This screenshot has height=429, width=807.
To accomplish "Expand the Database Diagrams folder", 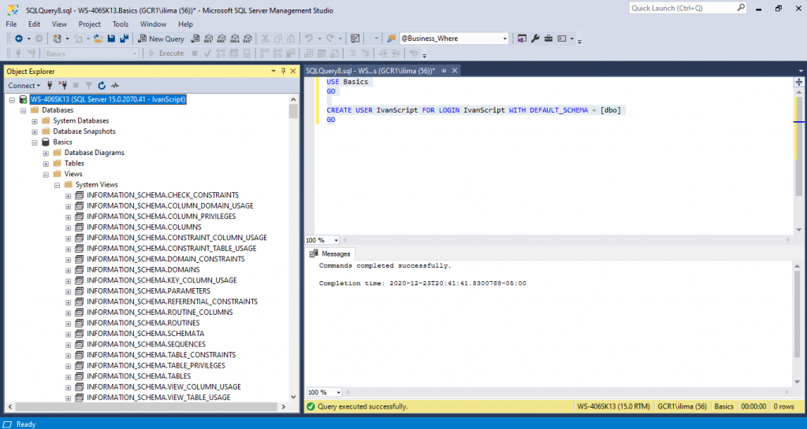I will click(x=46, y=153).
